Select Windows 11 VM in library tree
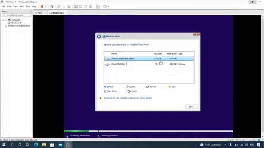The height and width of the screenshot is (148, 264). [16, 23]
